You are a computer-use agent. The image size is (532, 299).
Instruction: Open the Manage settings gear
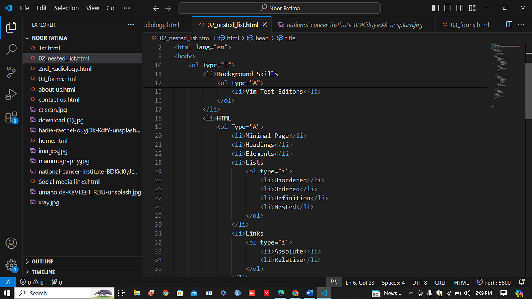click(x=11, y=265)
